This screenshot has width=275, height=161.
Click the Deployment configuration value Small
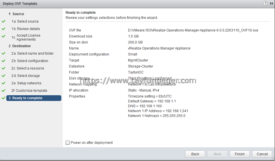click(133, 54)
